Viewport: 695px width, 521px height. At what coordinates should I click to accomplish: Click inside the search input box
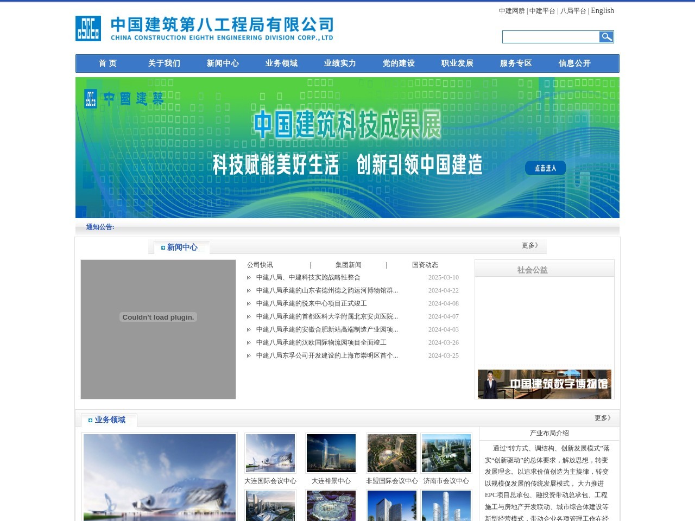coord(549,37)
